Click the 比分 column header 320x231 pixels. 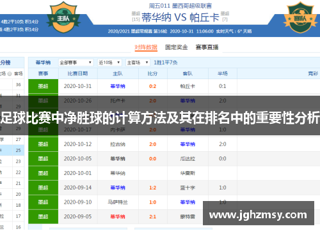point(152,73)
